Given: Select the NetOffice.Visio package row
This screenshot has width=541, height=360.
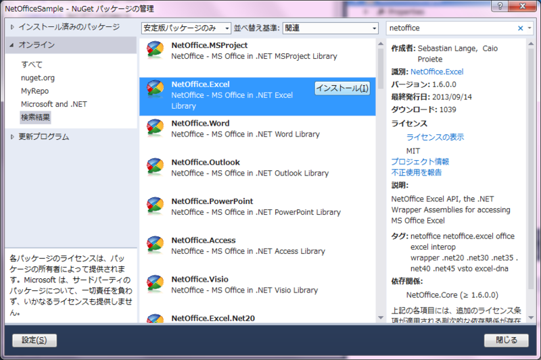Looking at the screenshot, I should tap(258, 292).
